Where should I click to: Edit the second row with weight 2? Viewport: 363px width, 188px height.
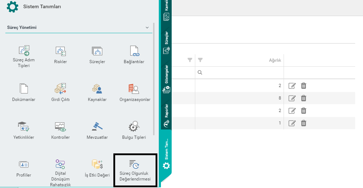pyautogui.click(x=292, y=111)
